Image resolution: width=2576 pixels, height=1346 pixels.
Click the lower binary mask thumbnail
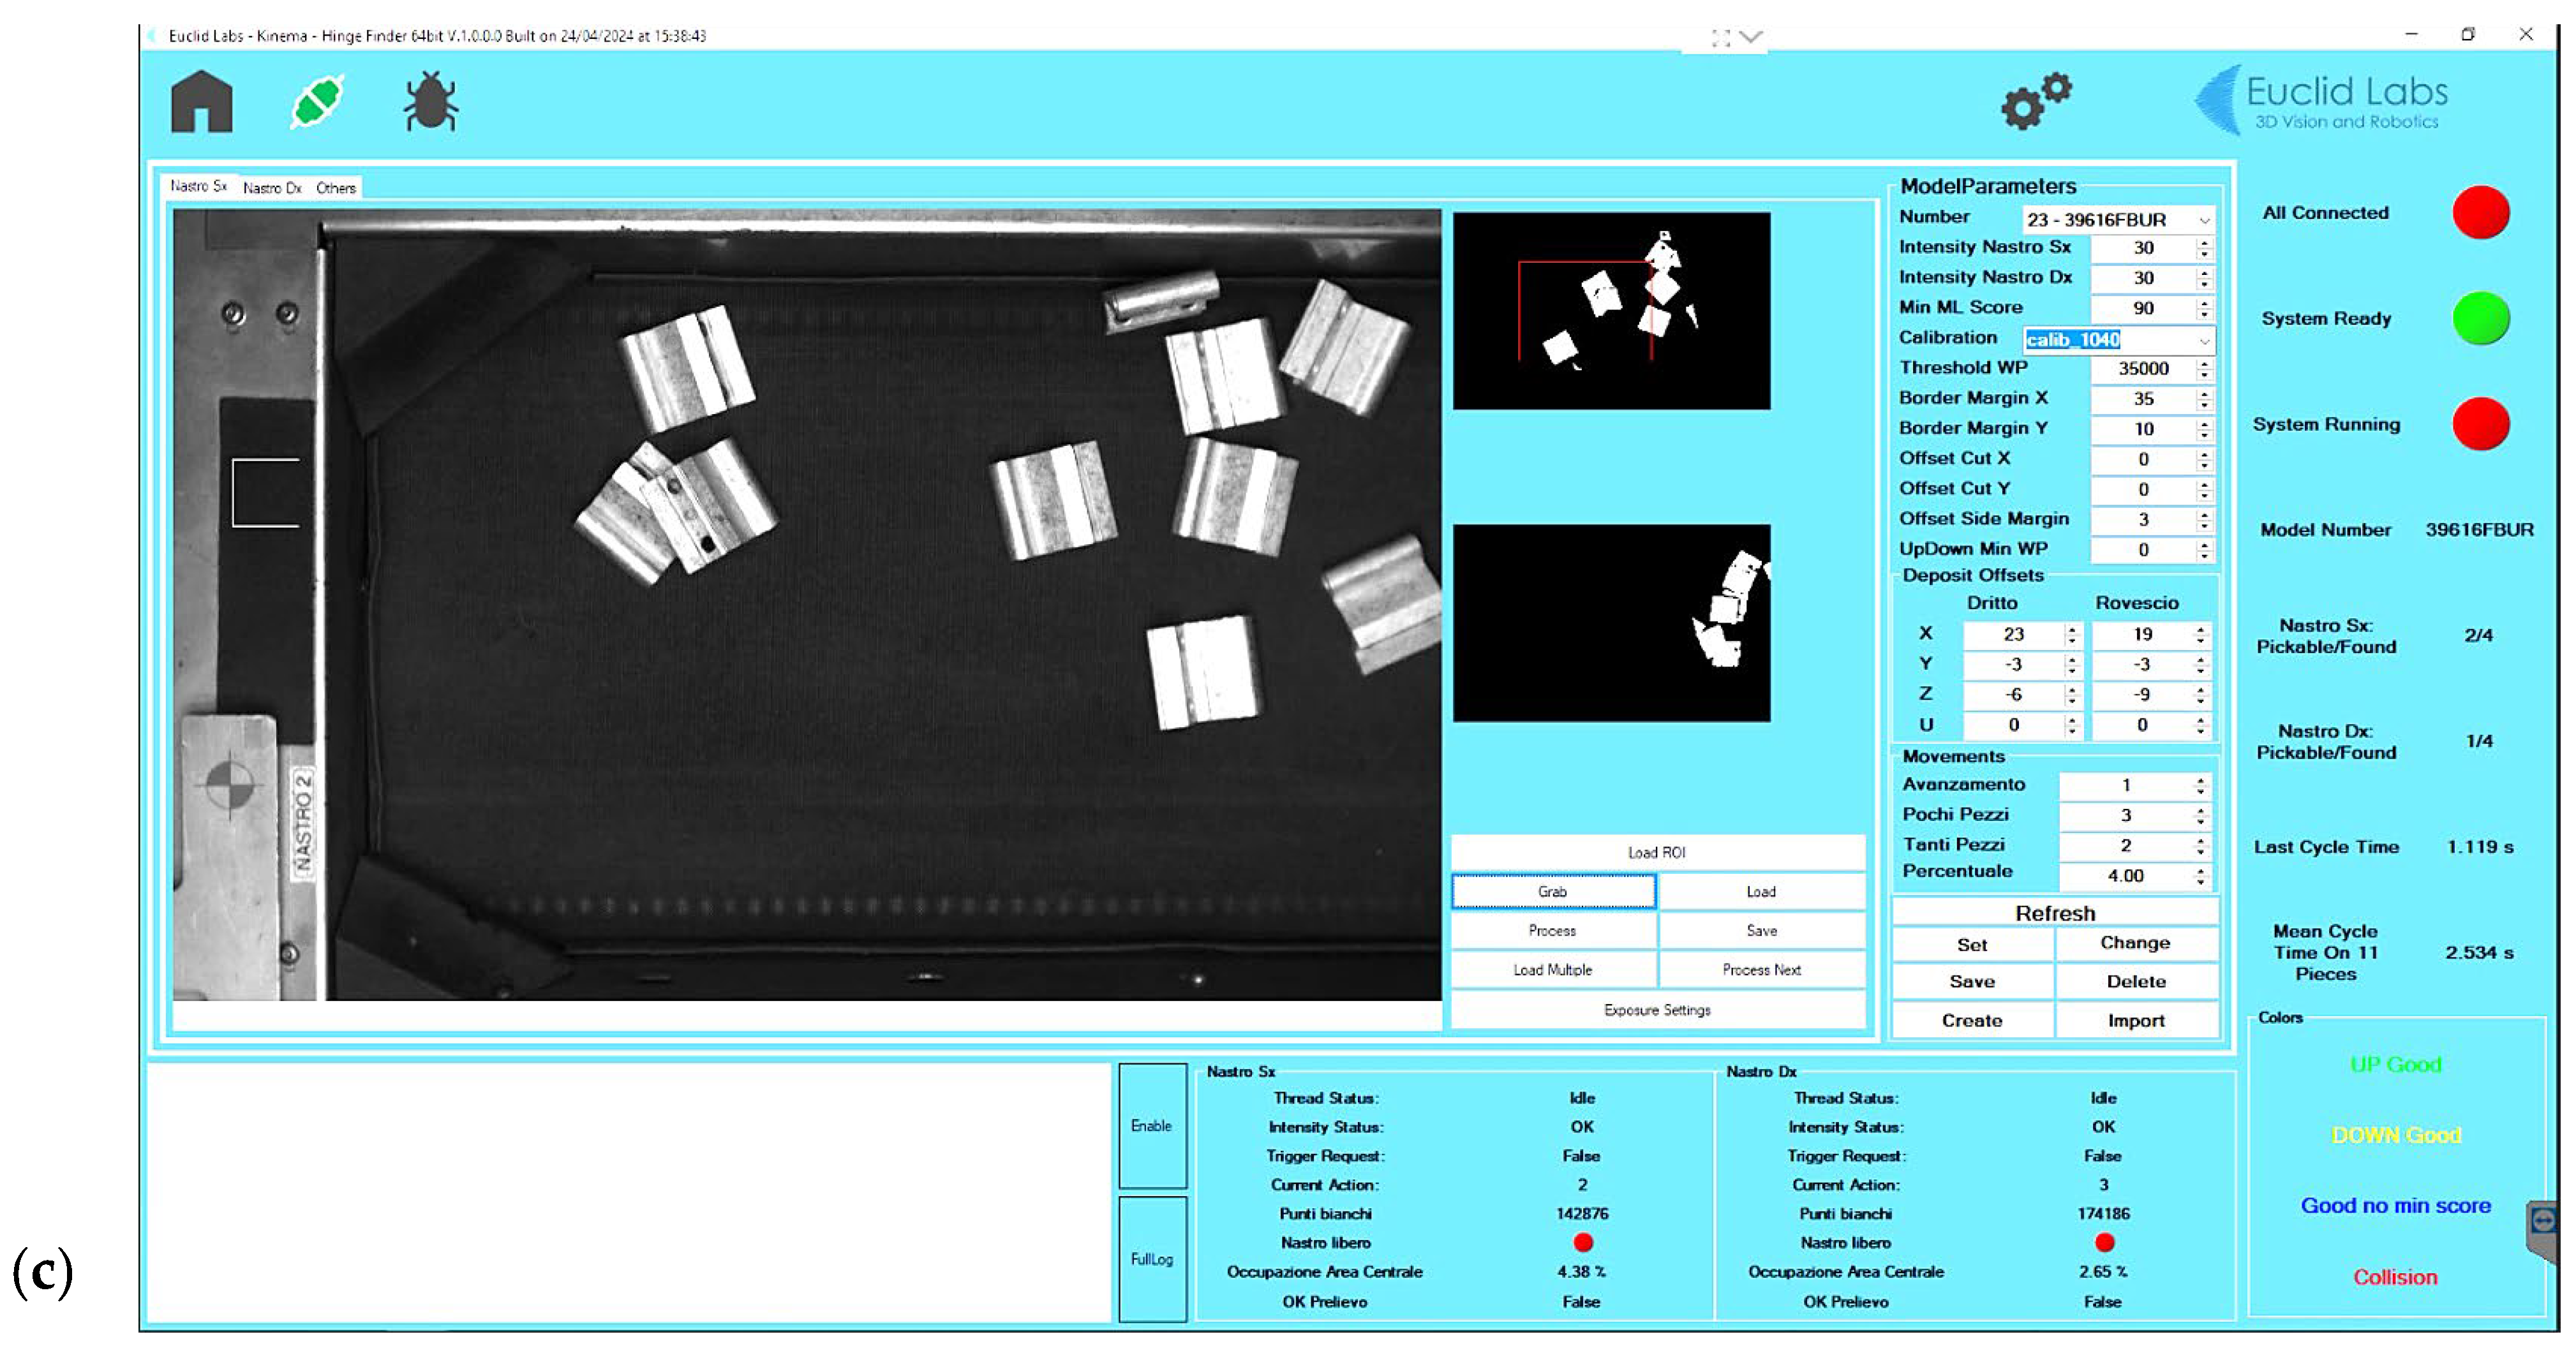point(1611,622)
